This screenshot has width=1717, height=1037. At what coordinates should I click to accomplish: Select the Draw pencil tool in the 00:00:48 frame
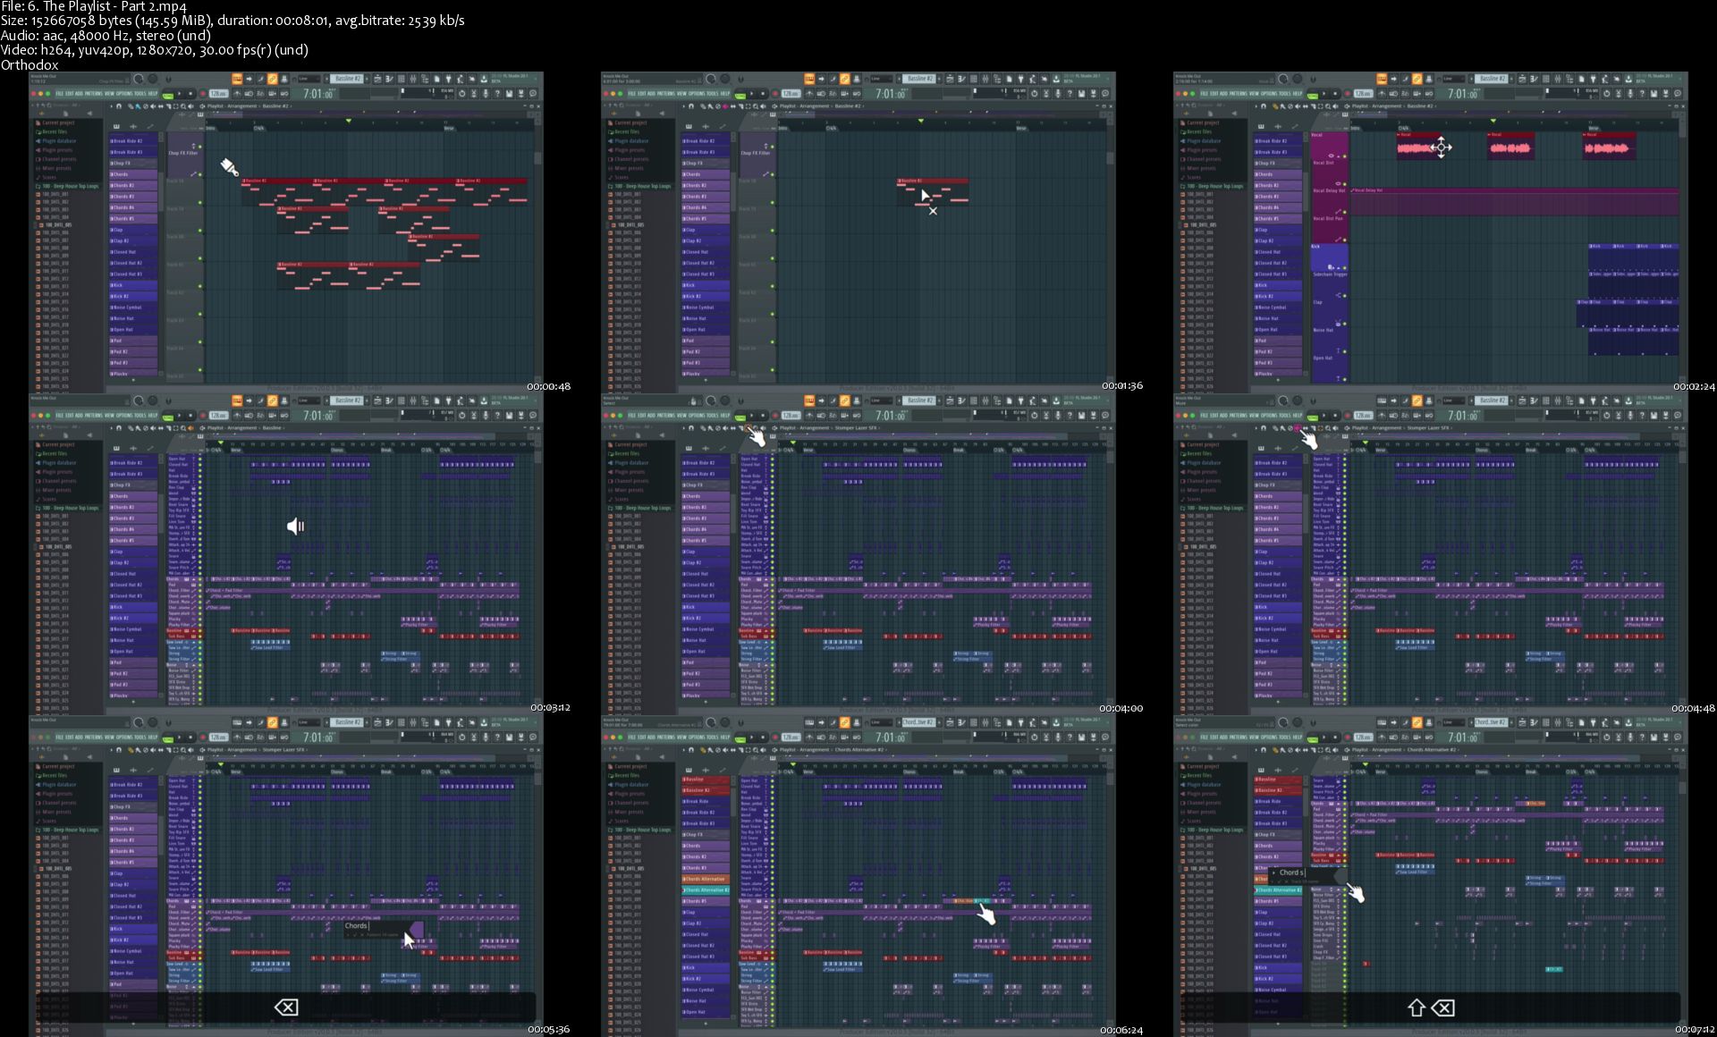click(131, 106)
